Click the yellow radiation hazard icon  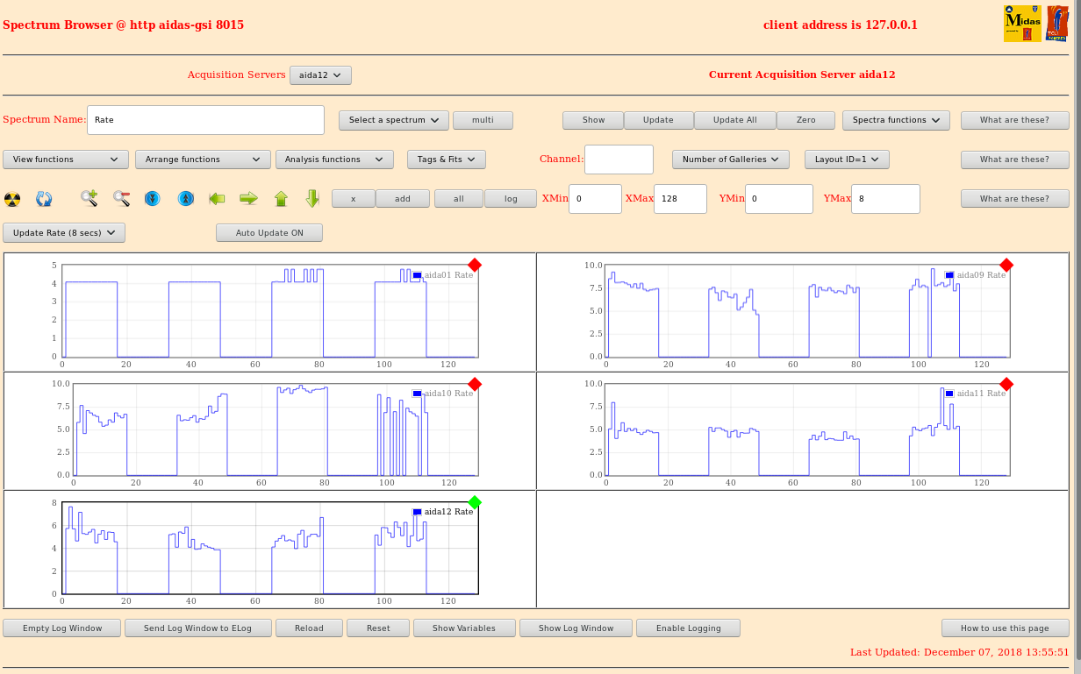(12, 199)
